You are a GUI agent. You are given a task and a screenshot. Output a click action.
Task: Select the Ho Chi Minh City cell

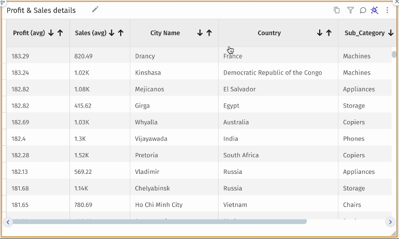click(x=159, y=205)
